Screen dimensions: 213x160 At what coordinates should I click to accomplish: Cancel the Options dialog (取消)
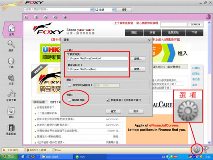(136, 112)
